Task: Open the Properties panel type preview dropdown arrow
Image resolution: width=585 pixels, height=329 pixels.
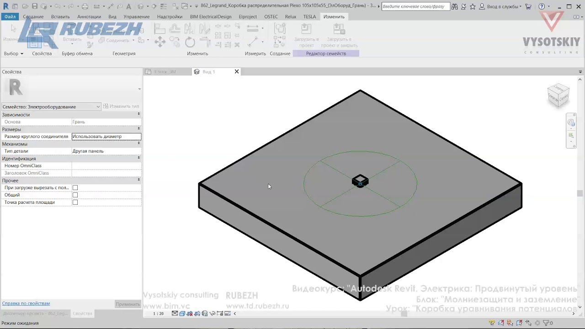Action: tap(139, 89)
